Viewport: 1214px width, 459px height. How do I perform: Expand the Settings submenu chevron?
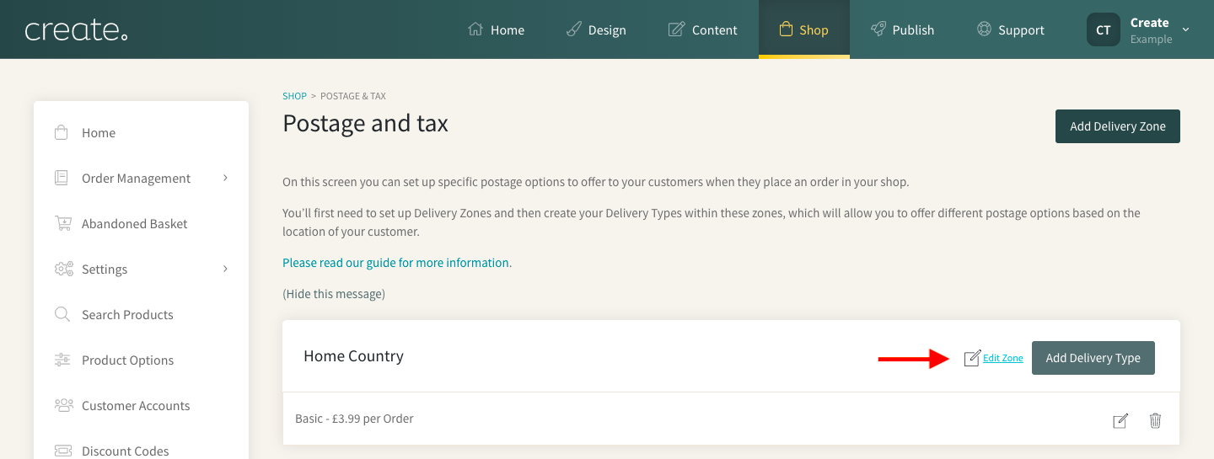point(225,269)
